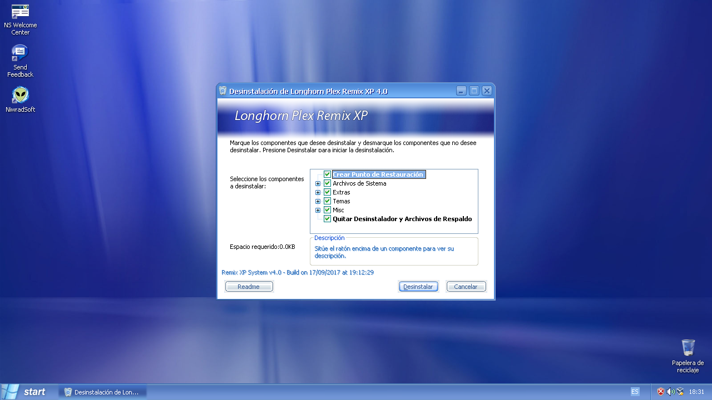Screen dimensions: 712x400
Task: Close the uninstaller dialog window
Action: tap(487, 91)
